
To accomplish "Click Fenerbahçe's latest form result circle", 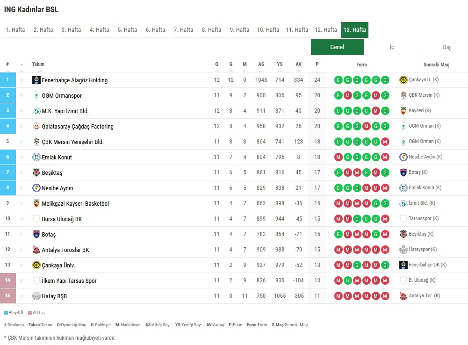I will (385, 80).
